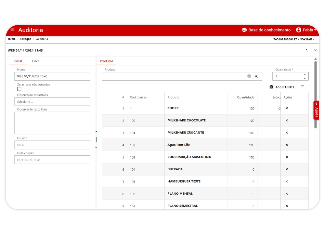
Task: Select the Produtos tab
Action: click(106, 61)
